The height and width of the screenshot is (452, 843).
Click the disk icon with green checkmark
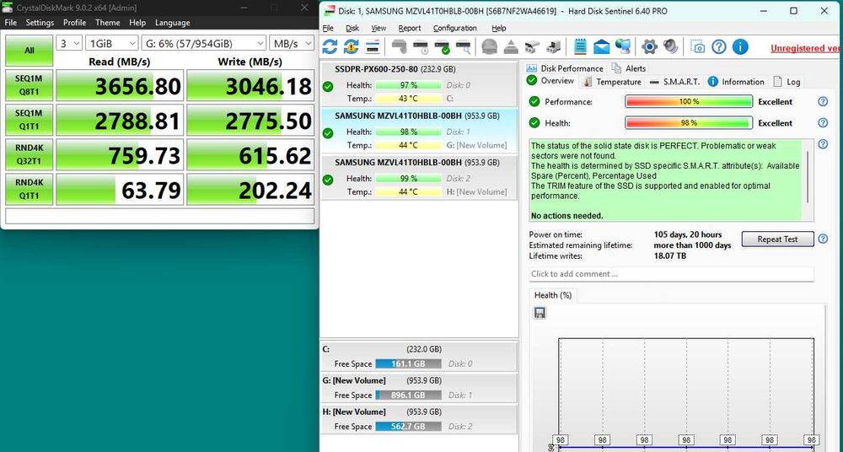click(x=442, y=47)
